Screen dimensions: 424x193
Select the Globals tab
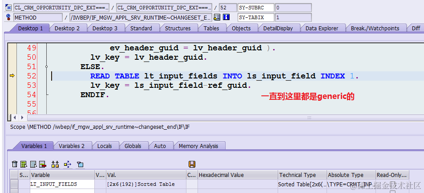tap(133, 146)
